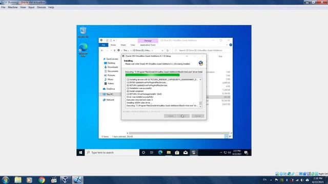Open Microsoft Edge desktop shortcut

(x=83, y=50)
